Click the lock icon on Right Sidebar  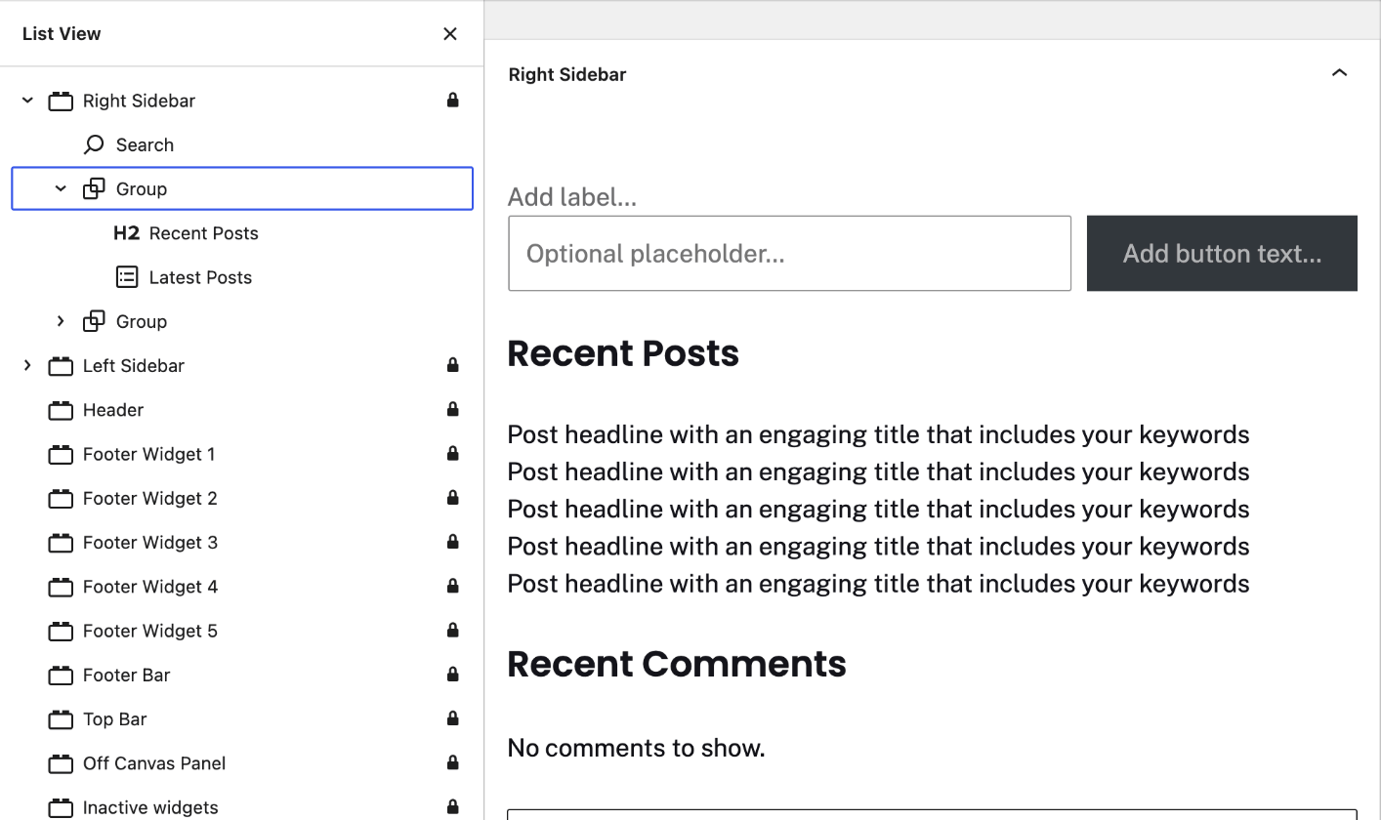[x=452, y=100]
